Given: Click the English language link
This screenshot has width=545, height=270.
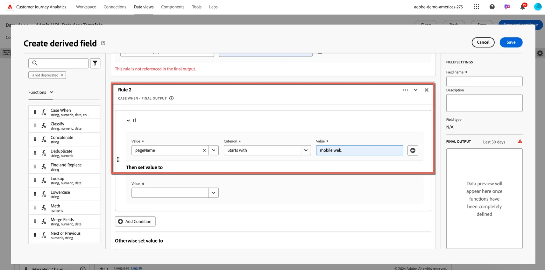Looking at the screenshot, I should pos(137,268).
